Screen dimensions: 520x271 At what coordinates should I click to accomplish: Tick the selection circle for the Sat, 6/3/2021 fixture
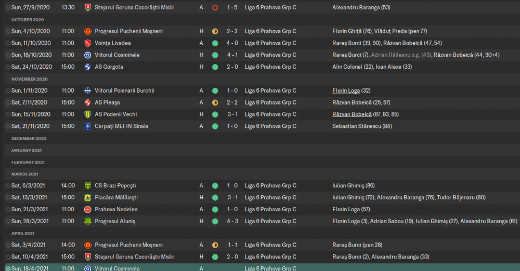pyautogui.click(x=8, y=186)
